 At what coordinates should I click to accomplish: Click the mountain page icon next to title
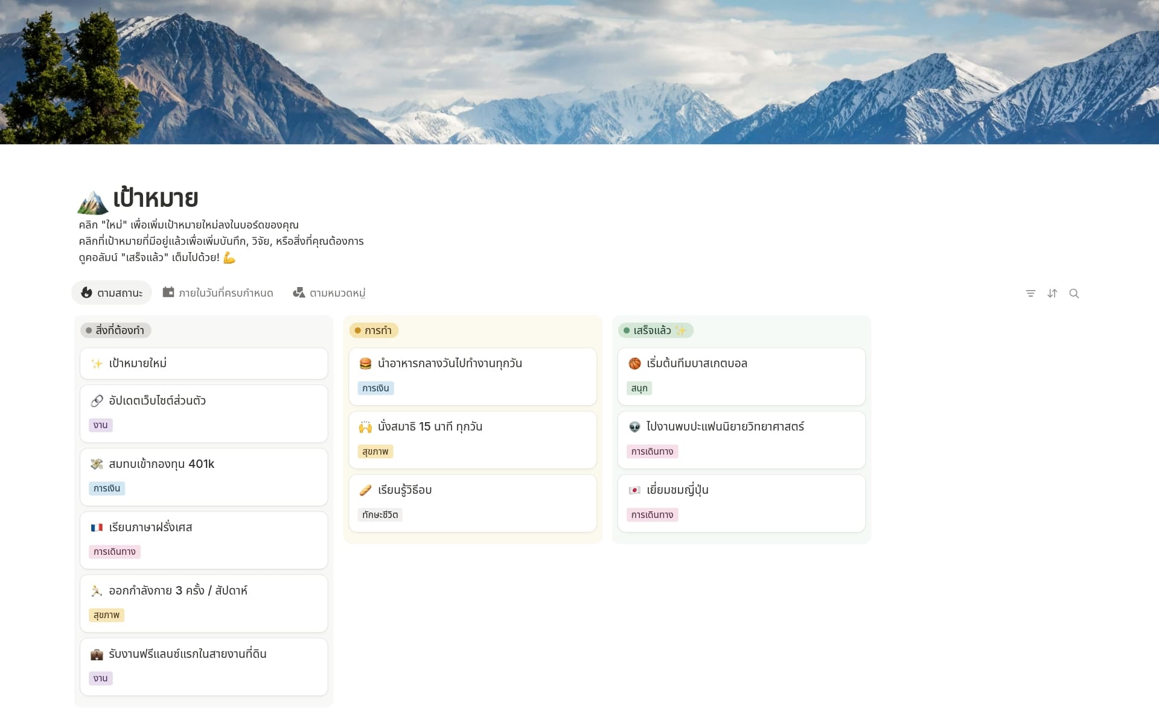[x=92, y=203]
